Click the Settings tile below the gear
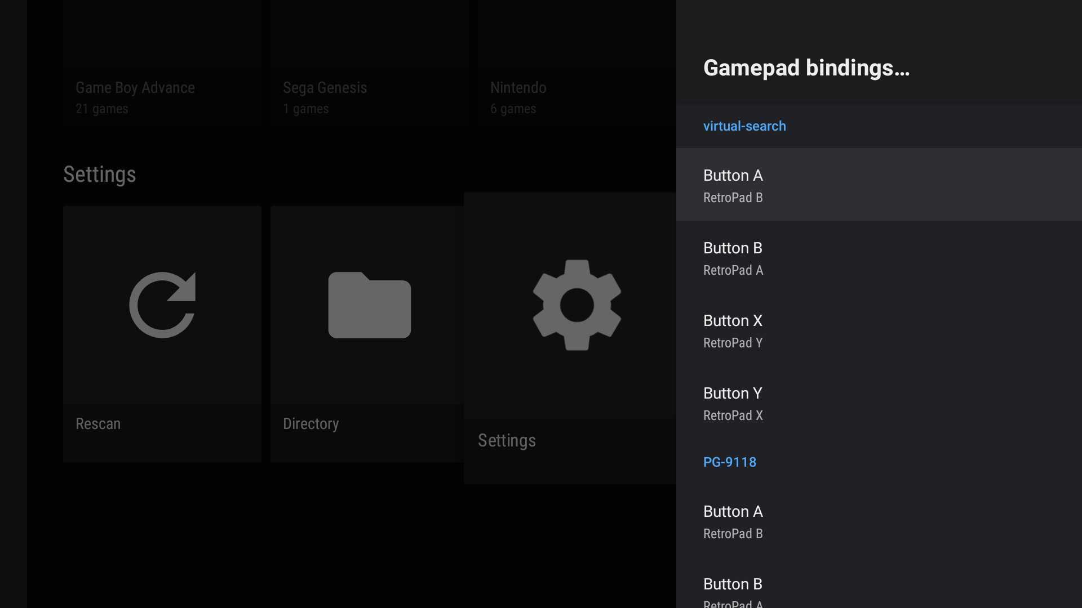1082x608 pixels. [x=507, y=440]
